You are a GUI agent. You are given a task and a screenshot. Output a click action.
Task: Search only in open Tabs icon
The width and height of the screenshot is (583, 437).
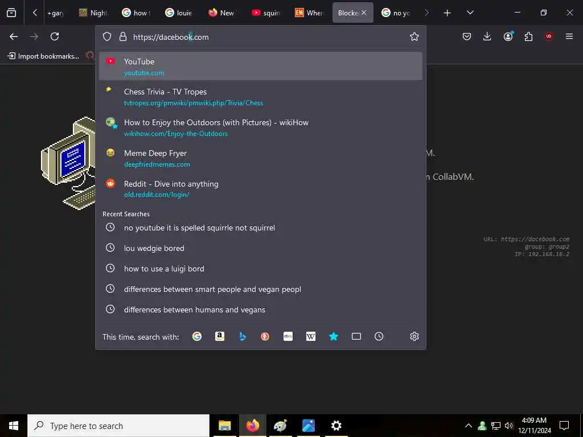(356, 336)
